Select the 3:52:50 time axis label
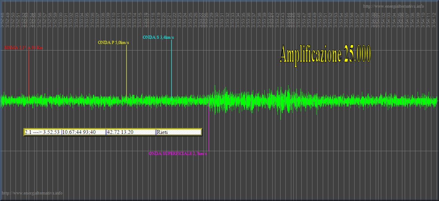The height and width of the screenshot is (201, 439). [x=13, y=20]
